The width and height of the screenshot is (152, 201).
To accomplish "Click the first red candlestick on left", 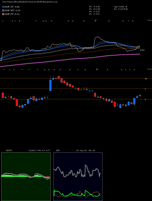I will pyautogui.click(x=3, y=95).
